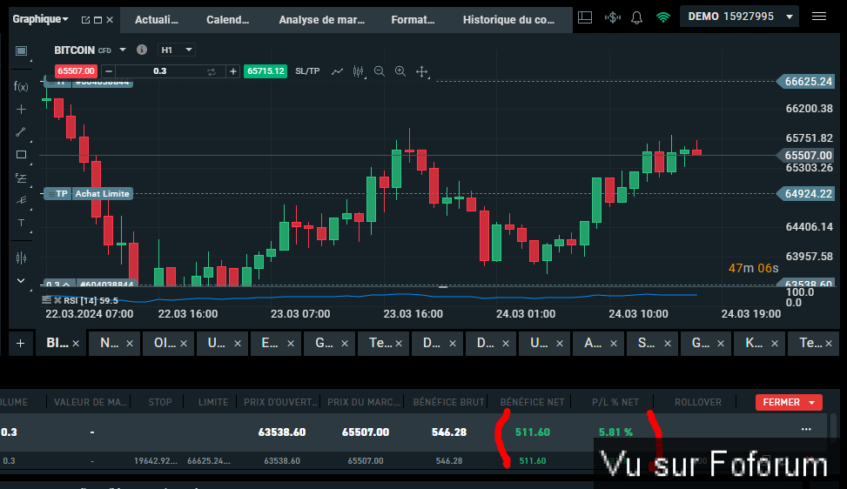Switch to the Historique du compte tab

point(508,19)
